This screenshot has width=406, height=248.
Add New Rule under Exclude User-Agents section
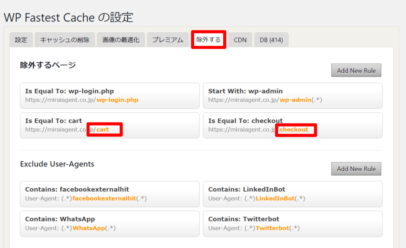356,169
